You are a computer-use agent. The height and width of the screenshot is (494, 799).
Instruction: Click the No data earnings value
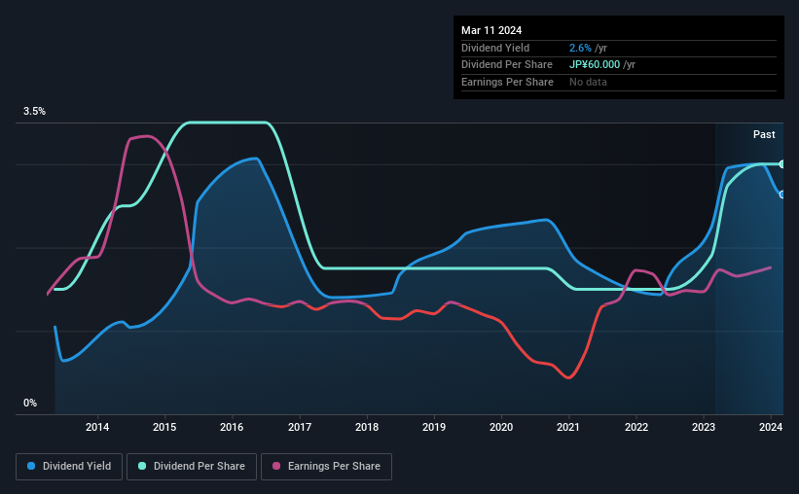coord(588,82)
